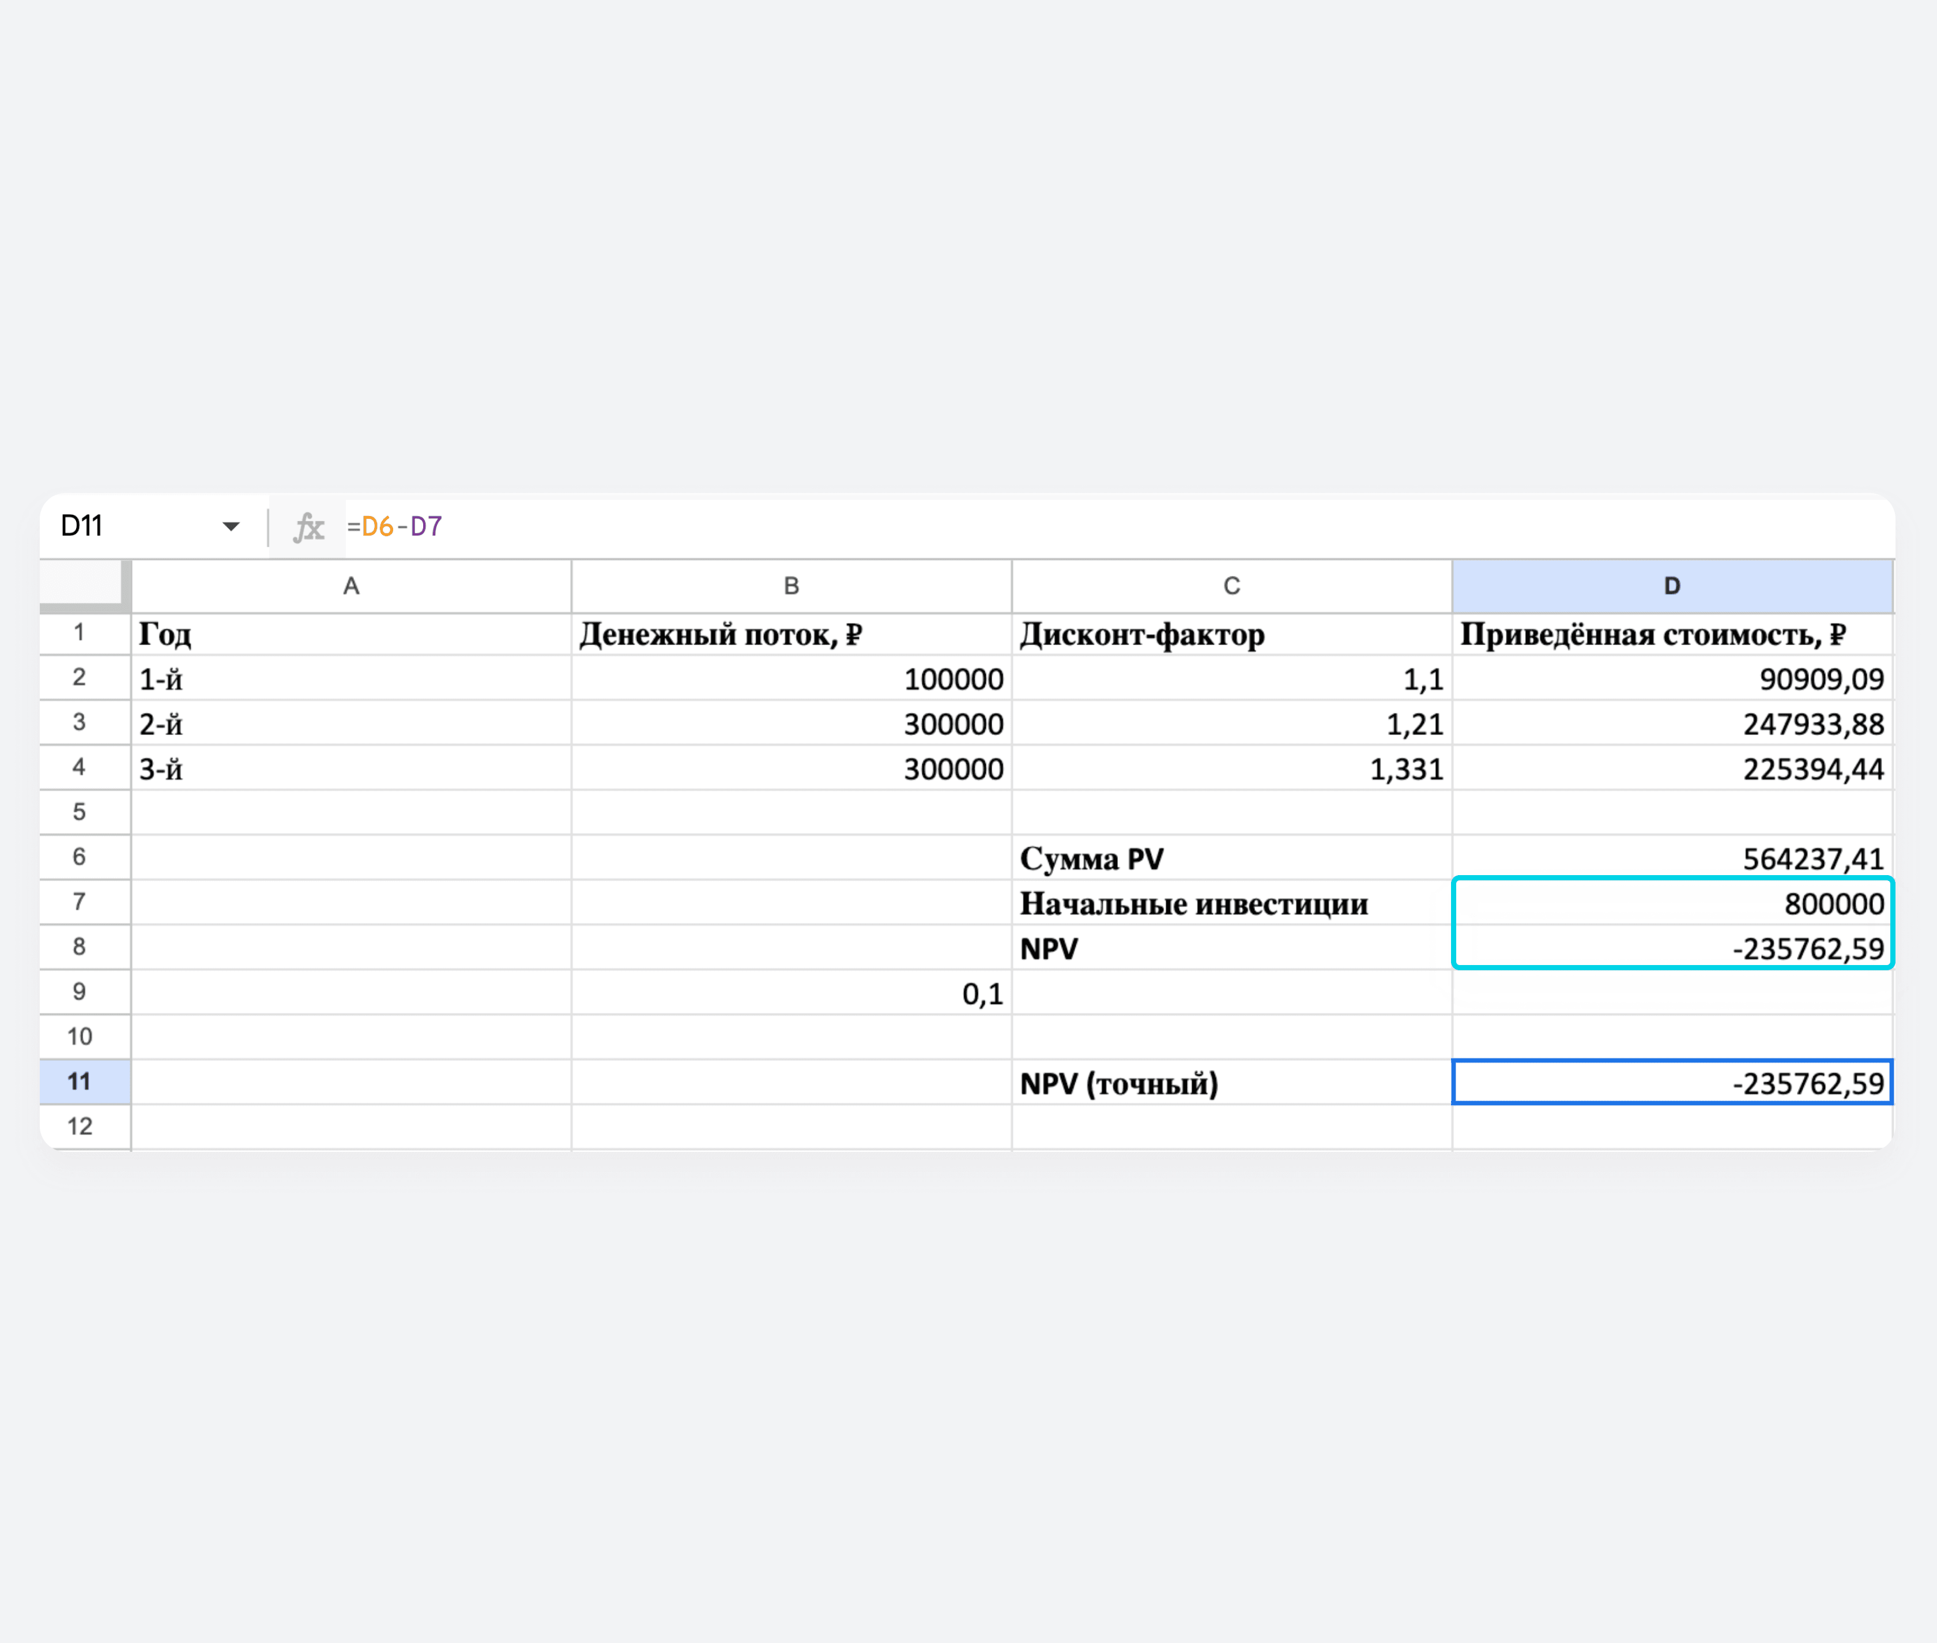The image size is (1937, 1643).
Task: Select column D header
Action: (x=1672, y=586)
